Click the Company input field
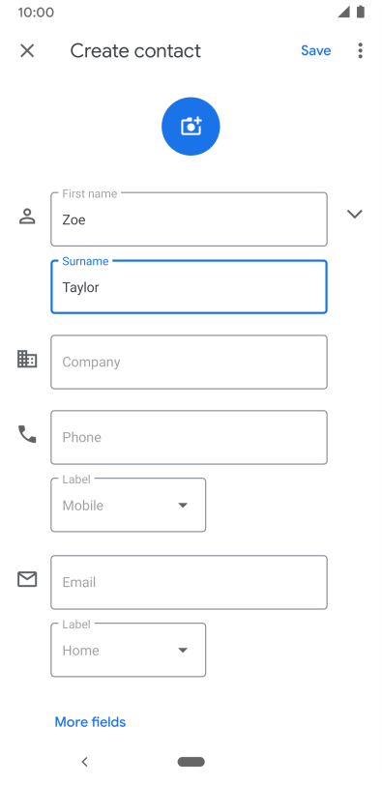382x785 pixels. 189,362
